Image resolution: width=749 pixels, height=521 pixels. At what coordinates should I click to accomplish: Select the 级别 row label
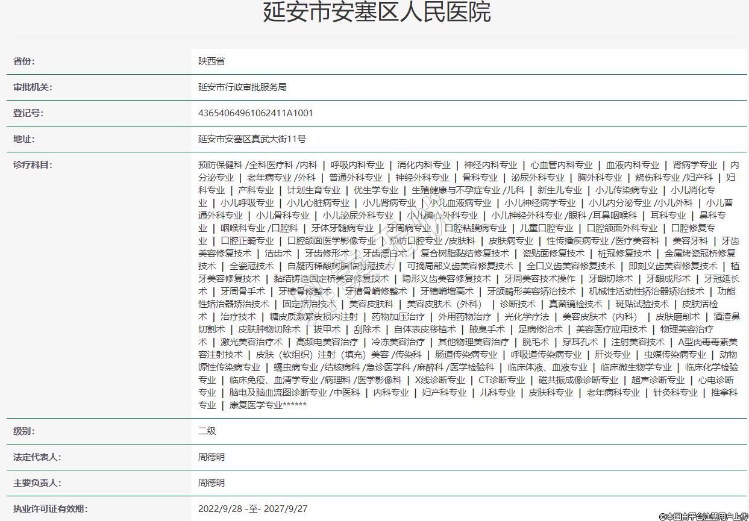(x=24, y=431)
